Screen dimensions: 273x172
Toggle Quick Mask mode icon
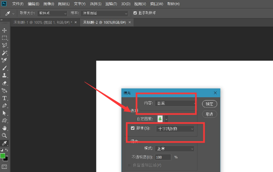[4, 167]
